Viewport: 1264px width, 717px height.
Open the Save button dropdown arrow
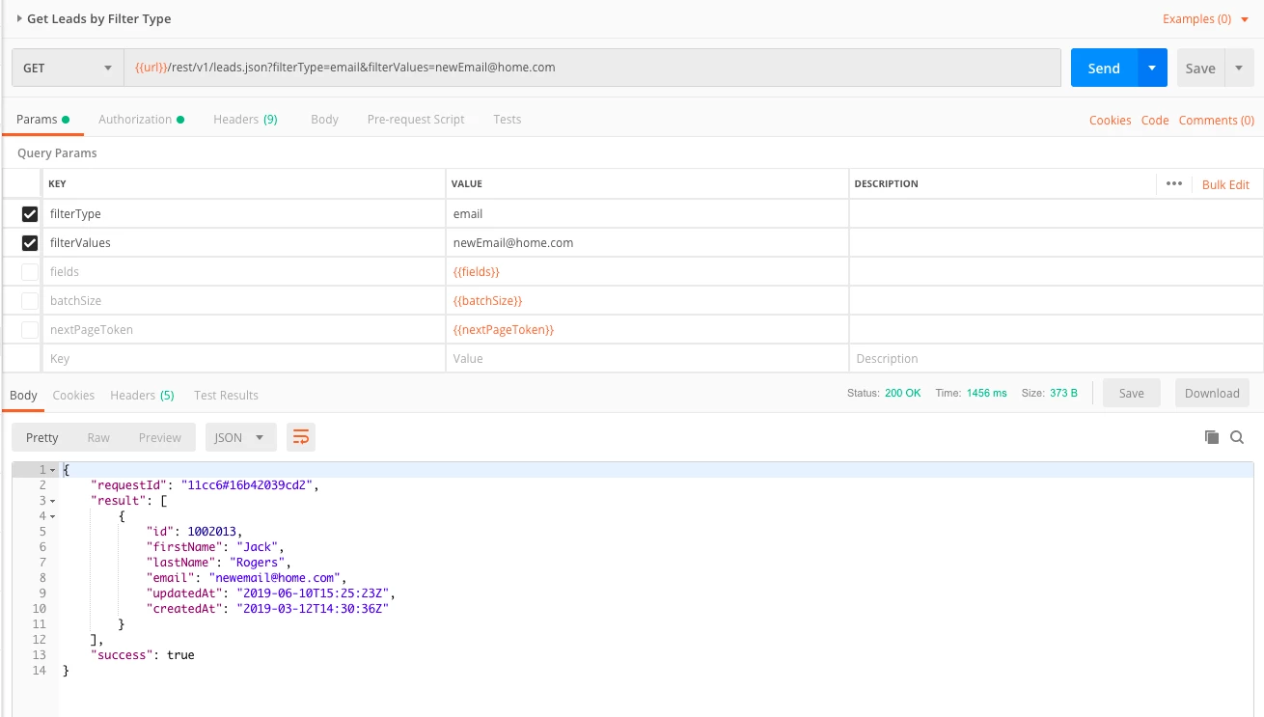pos(1239,68)
